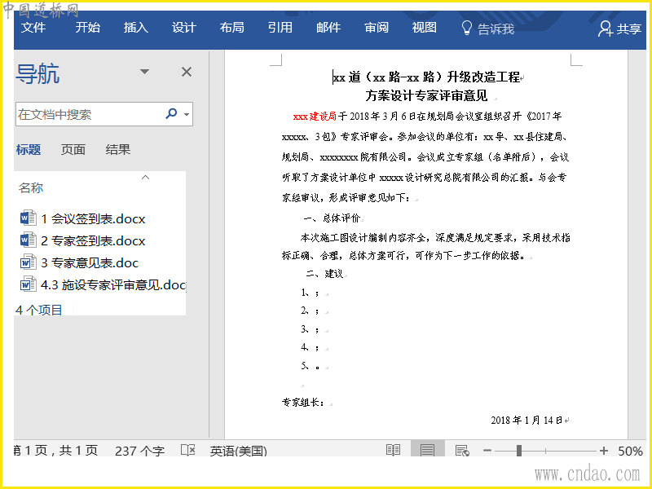Click the Word icon of 专家意见表.doc
The height and width of the screenshot is (489, 652).
point(28,262)
